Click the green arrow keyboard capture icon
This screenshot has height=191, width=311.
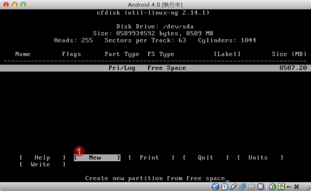tap(282, 186)
